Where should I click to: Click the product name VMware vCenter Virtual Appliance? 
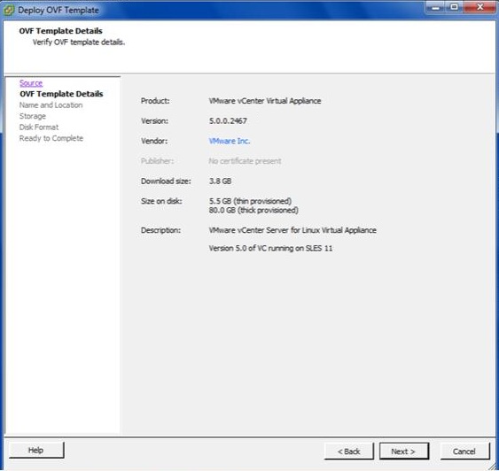pos(265,101)
